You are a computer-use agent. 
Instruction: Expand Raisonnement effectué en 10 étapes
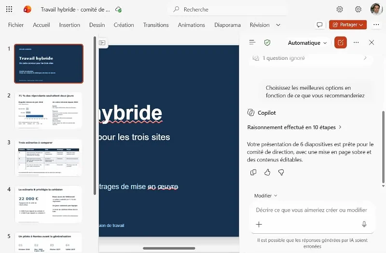click(x=294, y=127)
